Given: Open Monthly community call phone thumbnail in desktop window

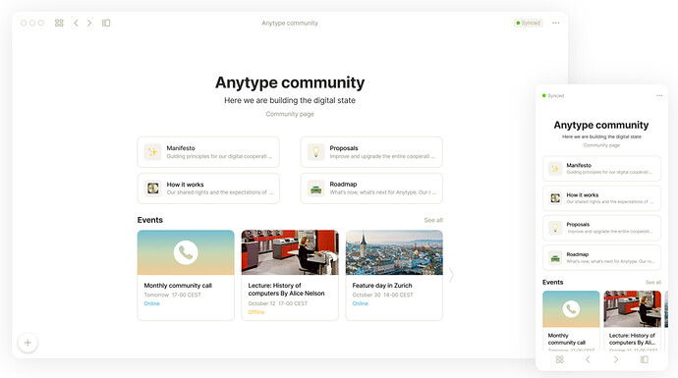Looking at the screenshot, I should (x=186, y=252).
